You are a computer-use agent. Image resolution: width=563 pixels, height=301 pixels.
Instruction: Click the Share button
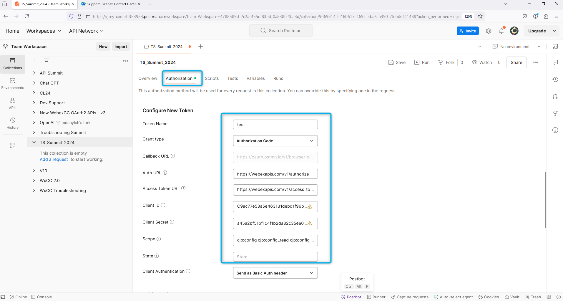(516, 62)
